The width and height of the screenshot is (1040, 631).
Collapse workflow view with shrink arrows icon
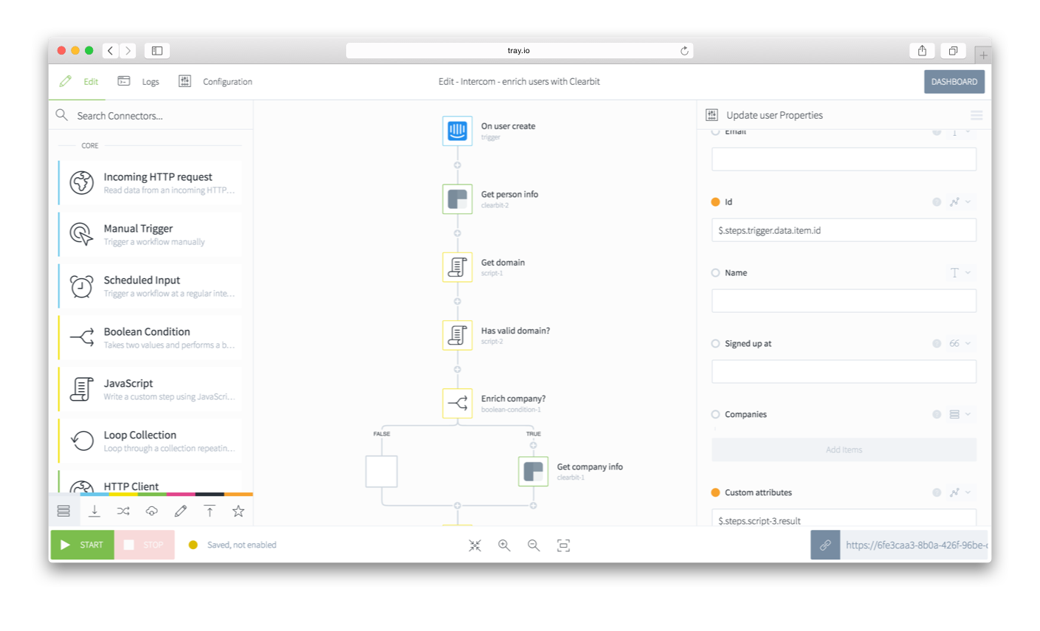pyautogui.click(x=475, y=545)
